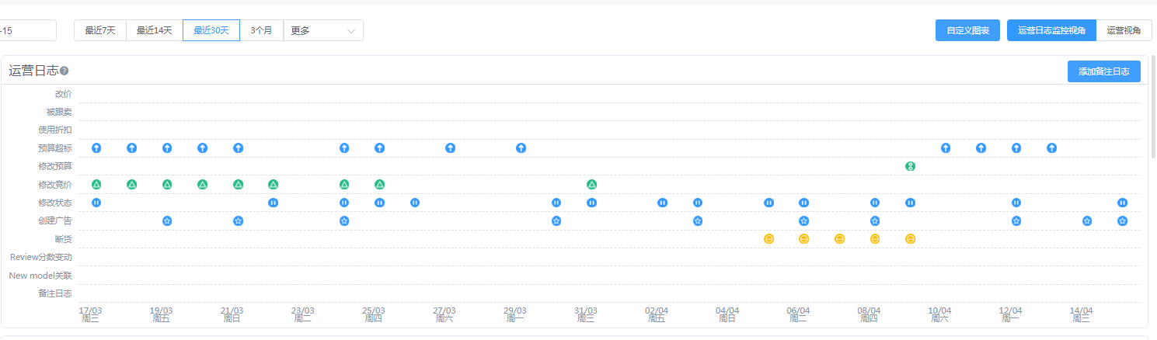Click the green 修改预算 marker on 09/04
Viewport: 1157px width, 340px height.
pyautogui.click(x=910, y=166)
